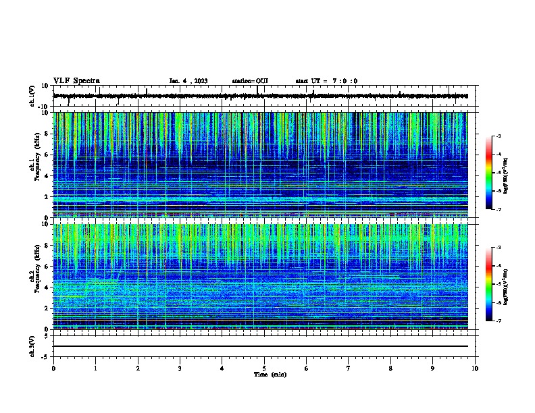Select the 'Time (min)' x-axis label

[x=270, y=375]
